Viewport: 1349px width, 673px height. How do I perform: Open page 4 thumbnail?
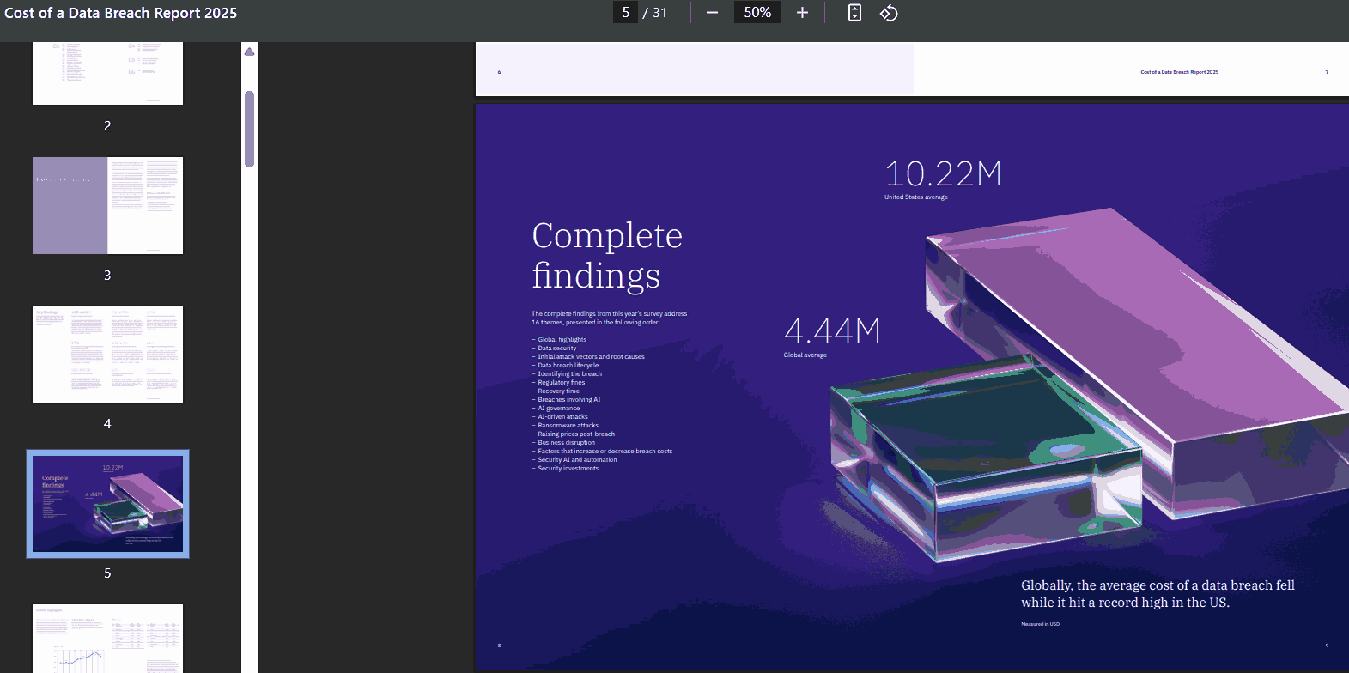click(107, 355)
